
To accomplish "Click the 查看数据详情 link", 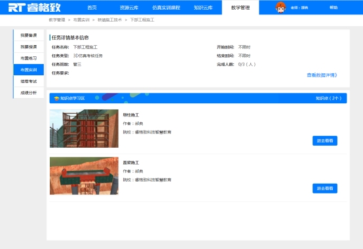I will click(x=322, y=75).
